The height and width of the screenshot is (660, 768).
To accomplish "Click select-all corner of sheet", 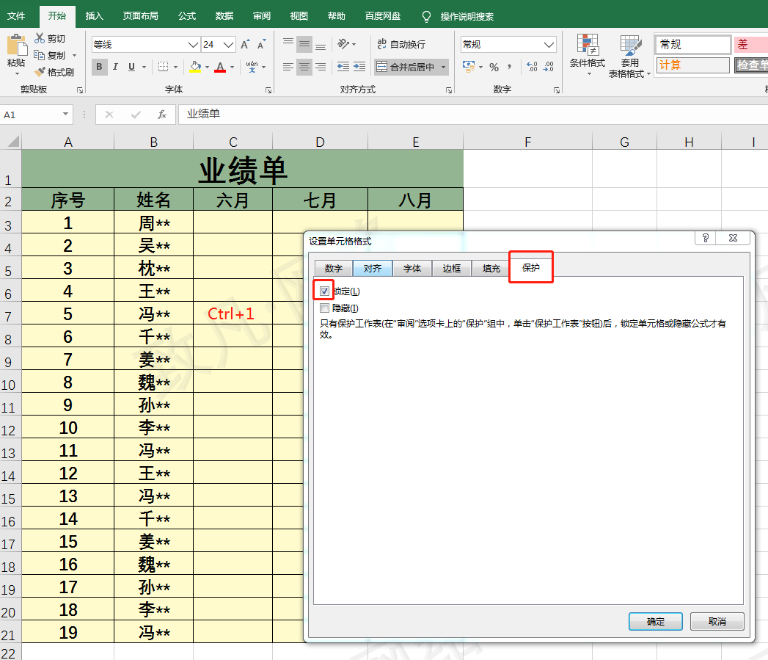I will pyautogui.click(x=12, y=142).
